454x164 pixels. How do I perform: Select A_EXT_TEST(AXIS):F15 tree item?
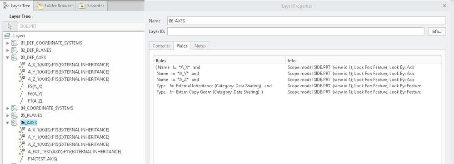pyautogui.click(x=75, y=152)
